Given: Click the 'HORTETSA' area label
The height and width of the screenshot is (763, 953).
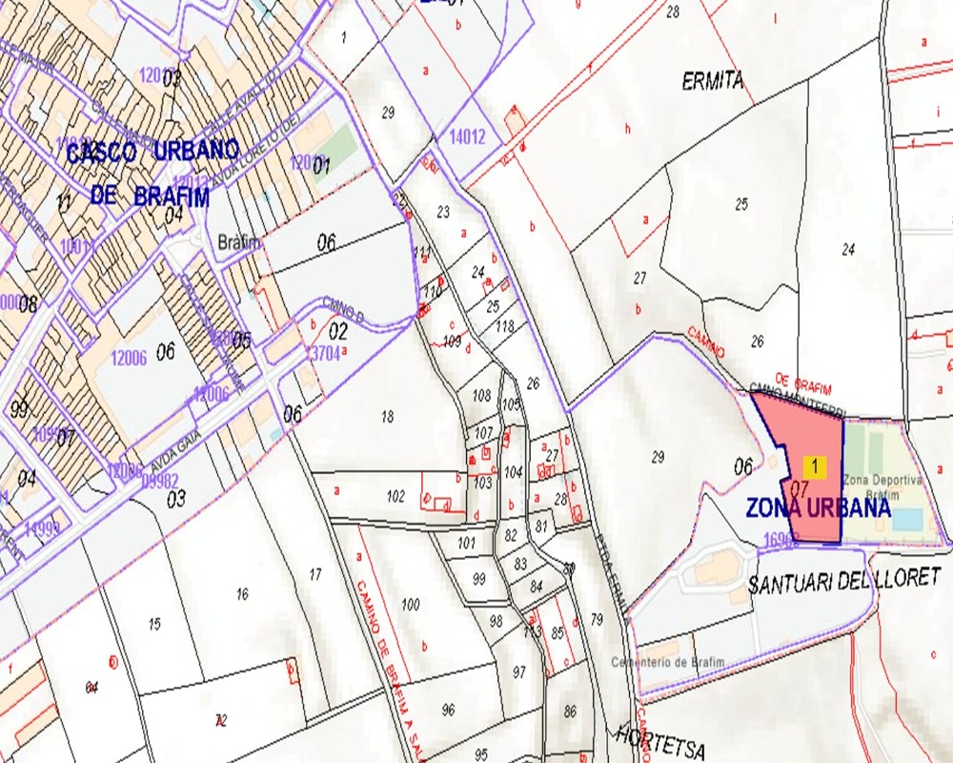Looking at the screenshot, I should click(x=660, y=742).
